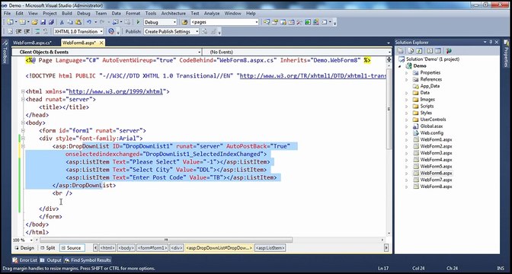The height and width of the screenshot is (274, 512).
Task: Click the Save All icon
Action: tap(51, 22)
